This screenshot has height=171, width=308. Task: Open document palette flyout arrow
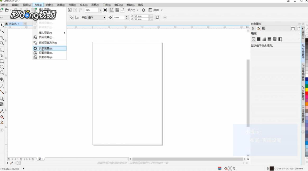point(8,163)
